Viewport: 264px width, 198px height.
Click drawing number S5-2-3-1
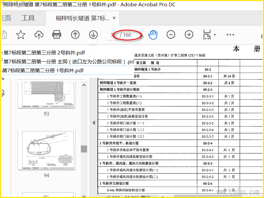[208, 96]
